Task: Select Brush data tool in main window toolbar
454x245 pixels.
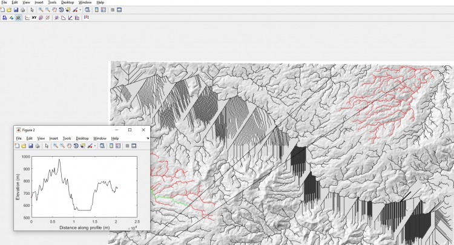Action: (x=75, y=10)
